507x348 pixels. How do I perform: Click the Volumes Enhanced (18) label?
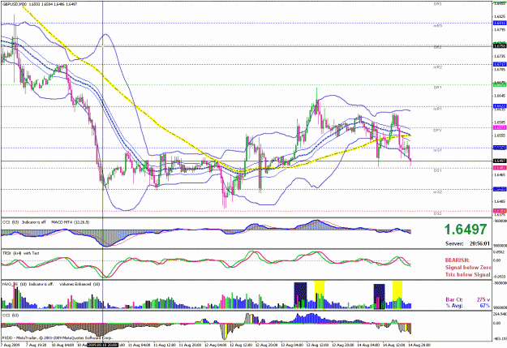(x=79, y=284)
